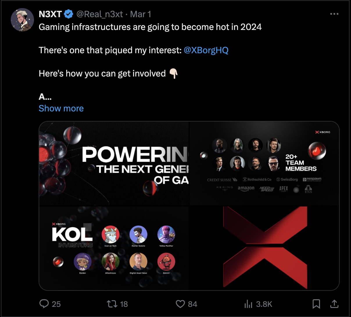Screen dimensions: 351x317
Task: Like the tweet with heart icon
Action: tap(180, 304)
